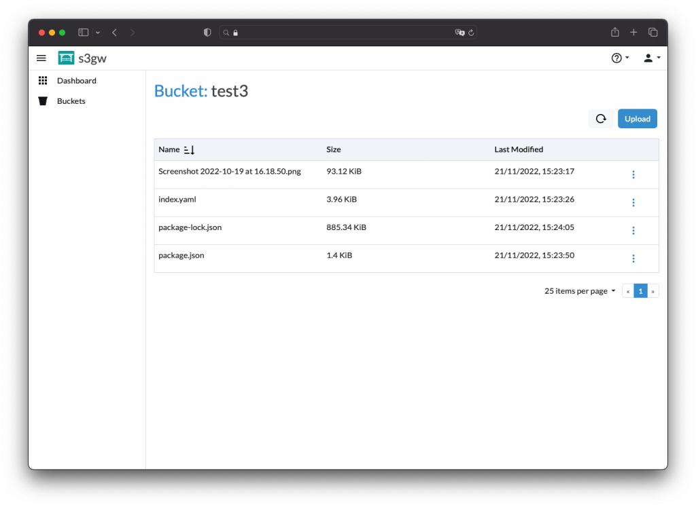696x507 pixels.
Task: Expand the 25 items per page selector
Action: [580, 291]
